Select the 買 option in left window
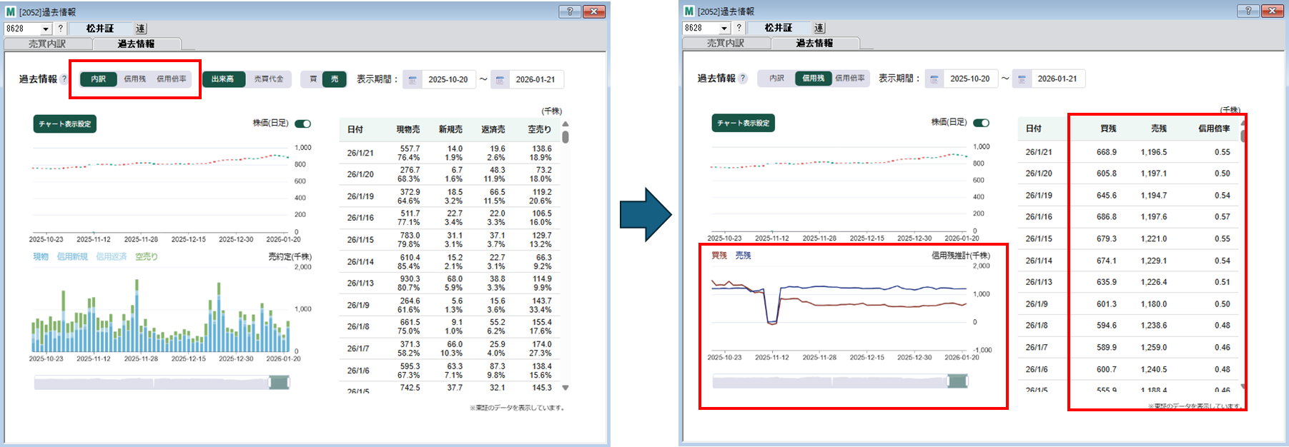 tap(312, 79)
